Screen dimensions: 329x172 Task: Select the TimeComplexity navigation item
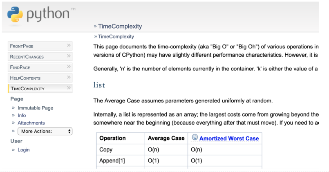40,89
